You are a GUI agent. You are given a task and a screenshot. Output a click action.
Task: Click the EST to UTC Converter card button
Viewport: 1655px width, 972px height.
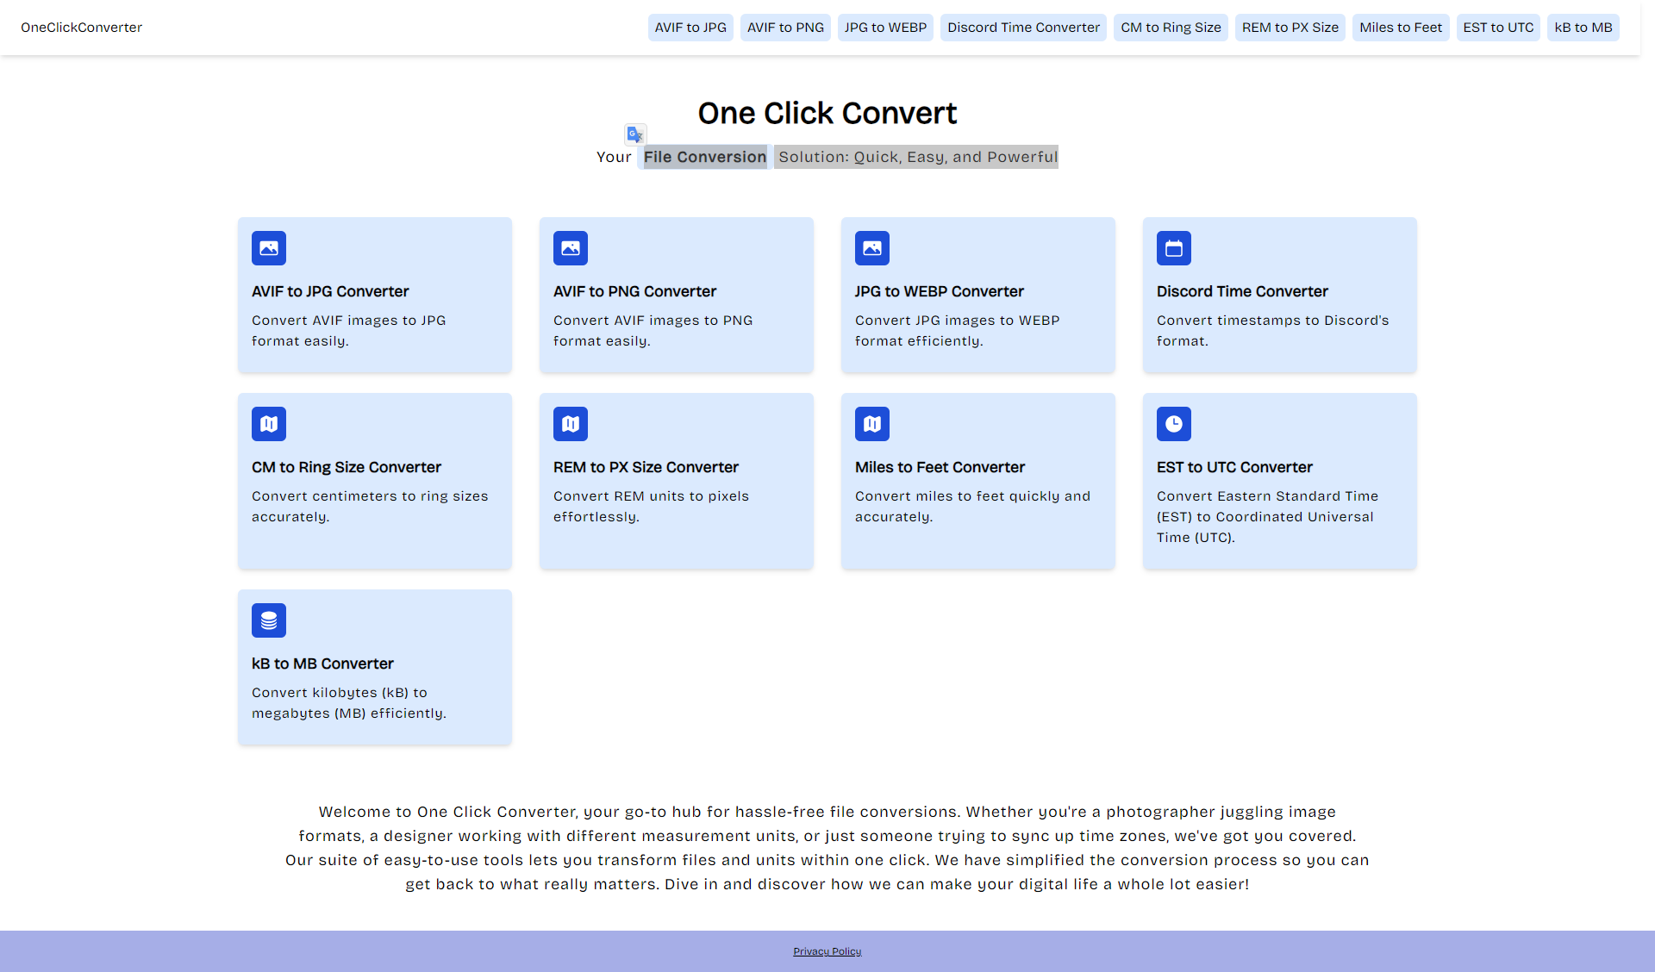1279,480
